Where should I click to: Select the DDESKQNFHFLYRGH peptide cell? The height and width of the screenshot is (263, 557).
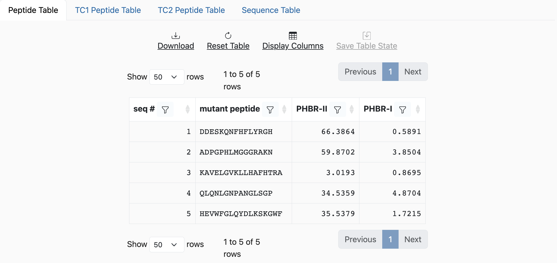click(x=236, y=132)
